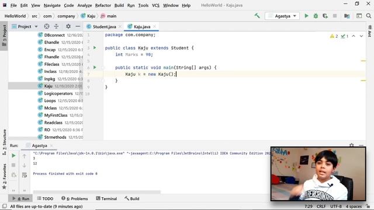374x210 pixels.
Task: Click CRLF line separator in status bar
Action: click(x=321, y=206)
